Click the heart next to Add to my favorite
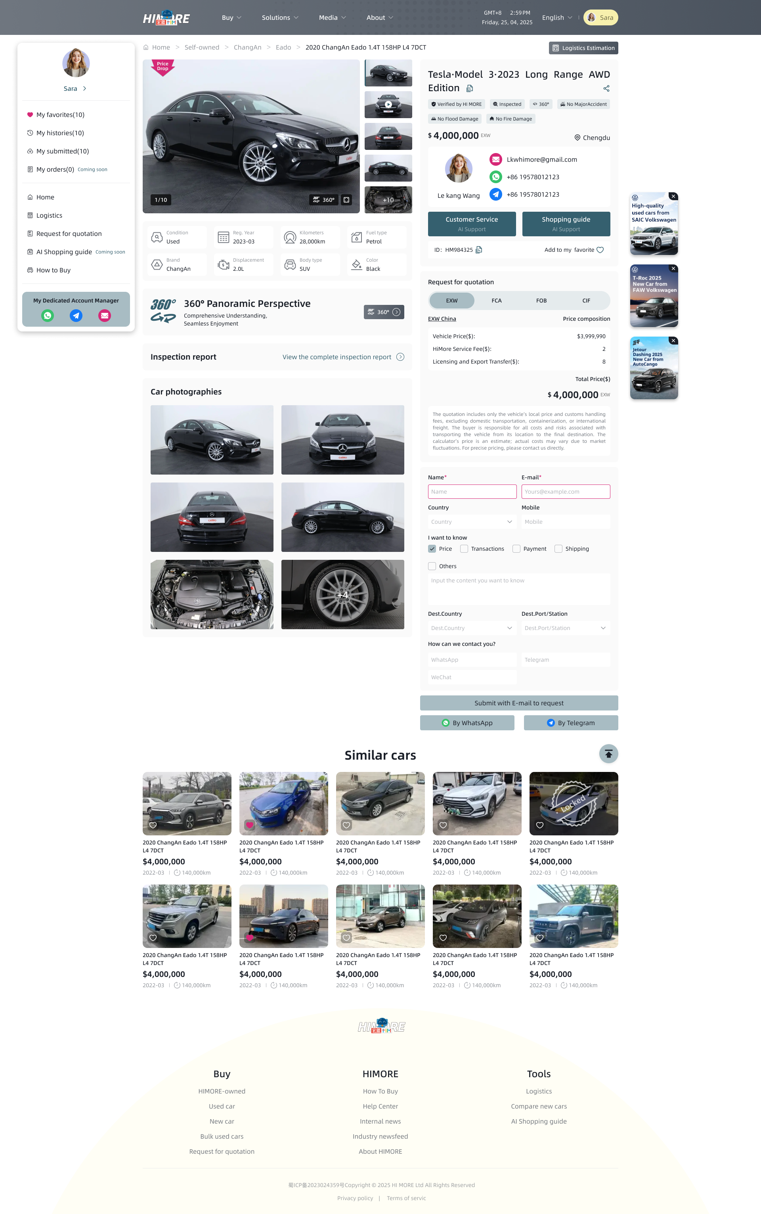761x1214 pixels. [600, 250]
